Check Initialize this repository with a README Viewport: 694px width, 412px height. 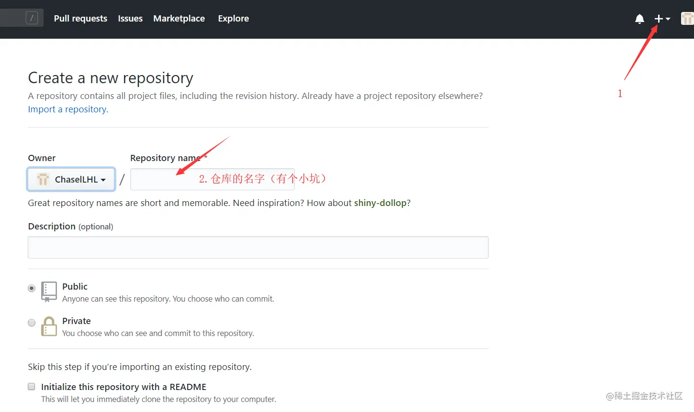tap(32, 387)
